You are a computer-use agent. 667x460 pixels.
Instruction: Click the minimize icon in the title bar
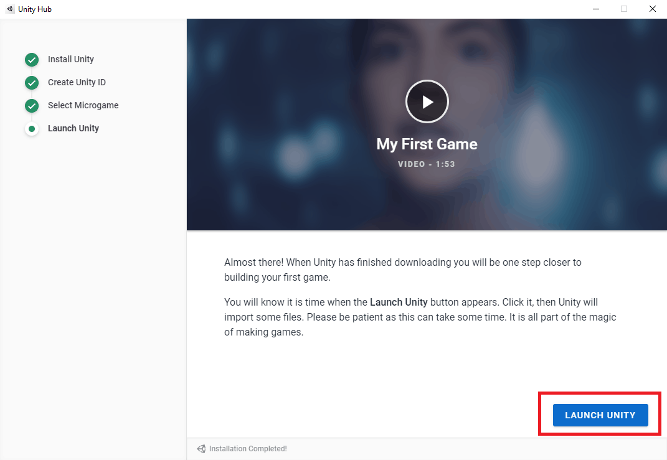595,9
